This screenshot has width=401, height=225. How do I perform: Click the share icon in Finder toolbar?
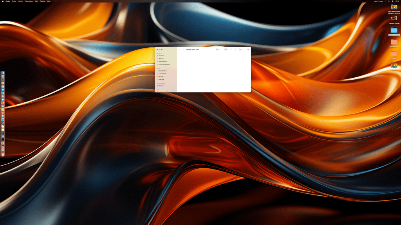(231, 50)
